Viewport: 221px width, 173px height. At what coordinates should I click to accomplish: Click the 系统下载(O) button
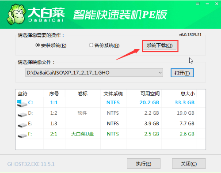pyautogui.click(x=160, y=46)
